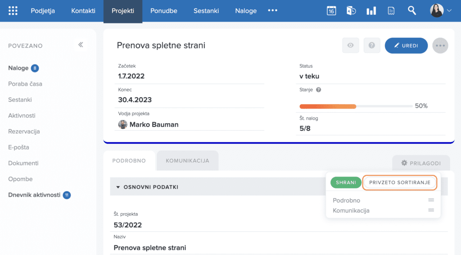
Task: Open Sestanki in the sidebar
Action: pyautogui.click(x=20, y=100)
